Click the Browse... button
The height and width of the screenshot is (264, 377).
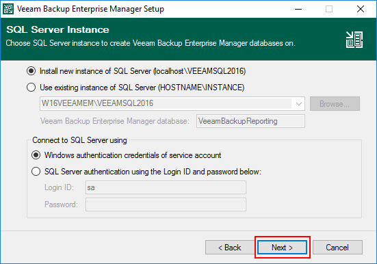click(x=335, y=104)
